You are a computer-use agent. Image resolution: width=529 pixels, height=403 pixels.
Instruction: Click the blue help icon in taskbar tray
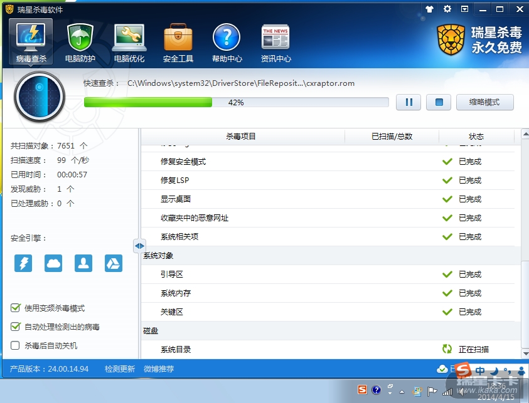(x=376, y=390)
